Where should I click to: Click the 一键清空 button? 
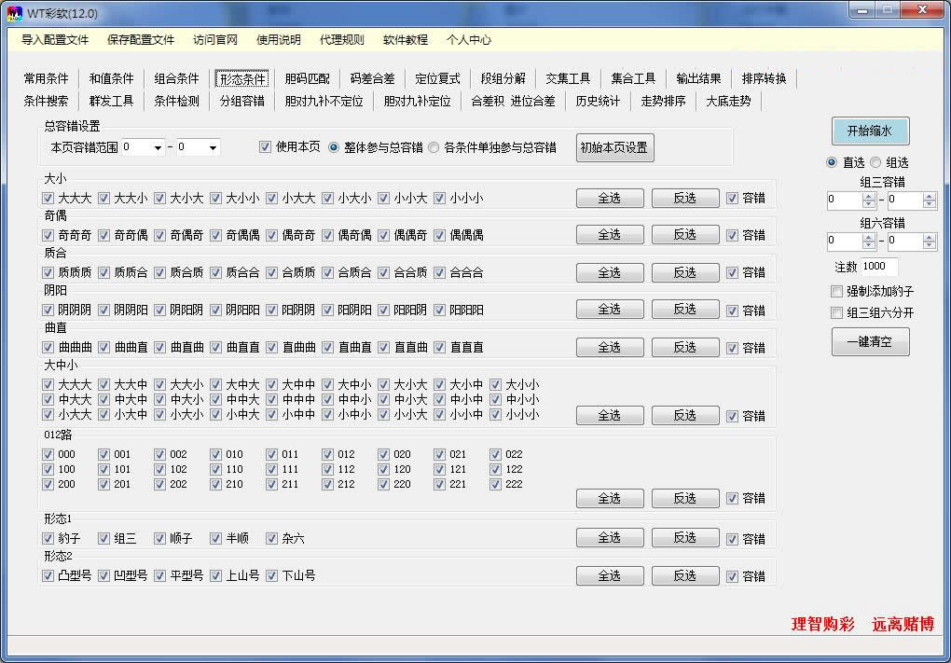point(869,341)
